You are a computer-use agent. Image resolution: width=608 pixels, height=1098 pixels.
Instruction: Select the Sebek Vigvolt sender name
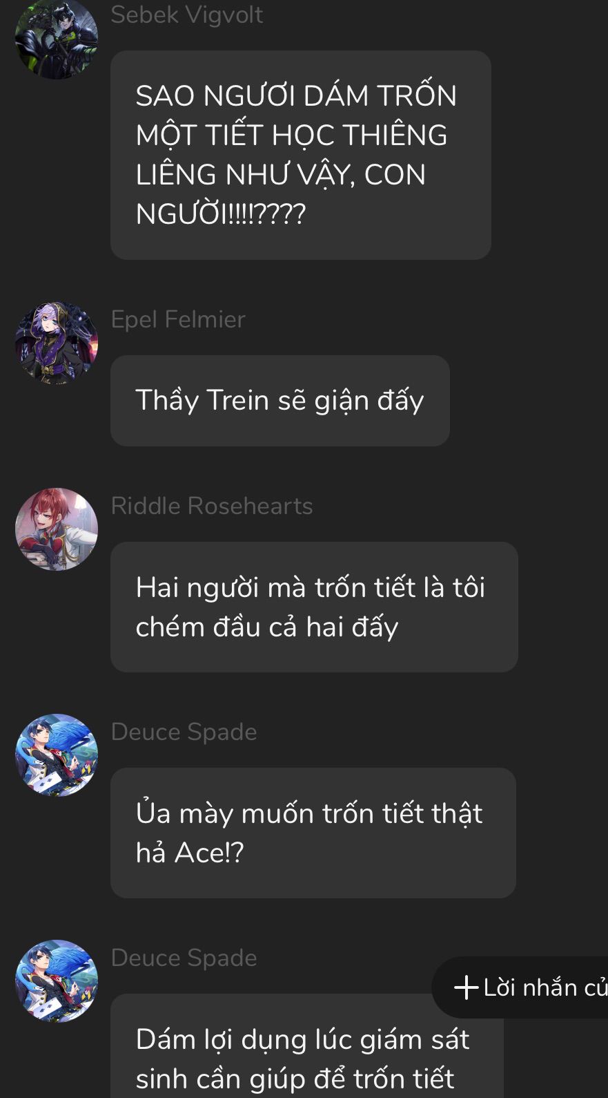(187, 15)
